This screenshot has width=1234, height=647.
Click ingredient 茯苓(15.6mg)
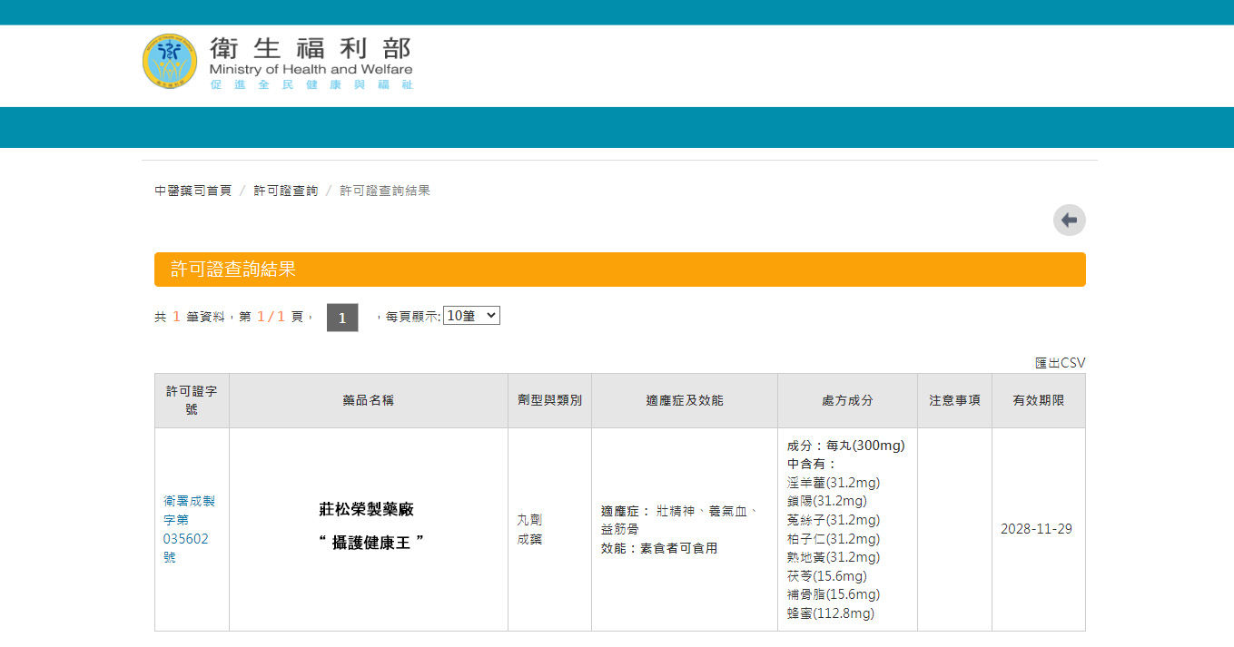click(x=827, y=576)
